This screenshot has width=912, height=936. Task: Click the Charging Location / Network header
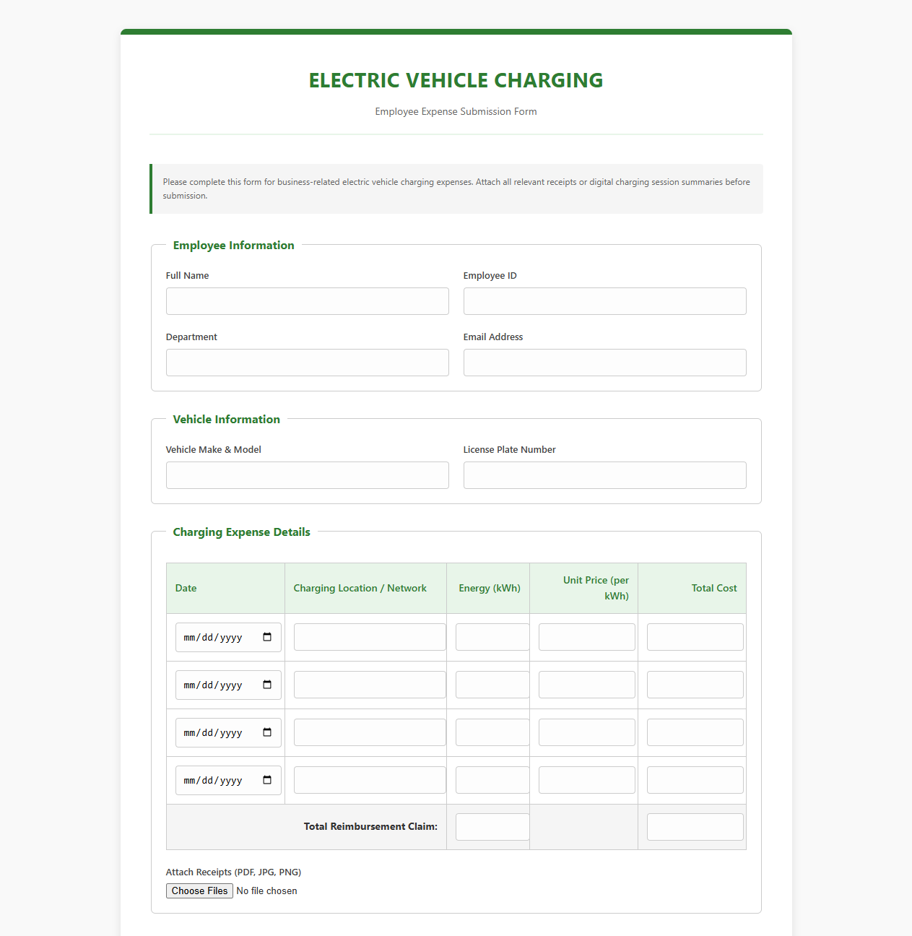pyautogui.click(x=365, y=588)
